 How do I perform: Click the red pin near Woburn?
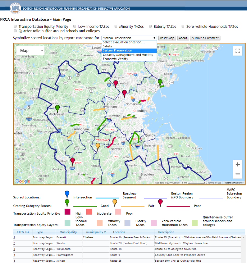116,83
